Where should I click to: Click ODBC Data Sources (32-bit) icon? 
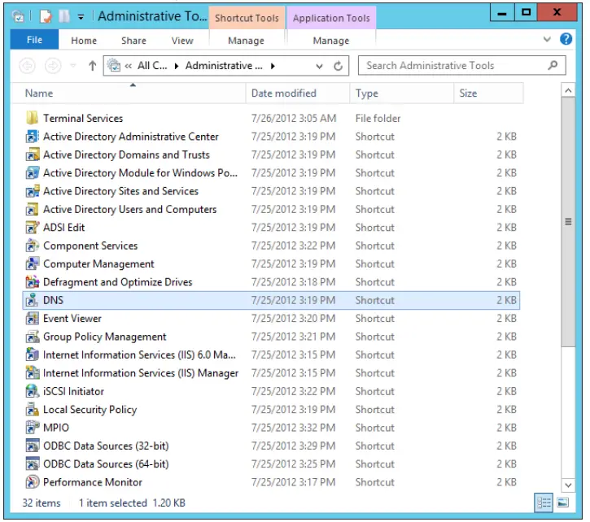coord(33,446)
